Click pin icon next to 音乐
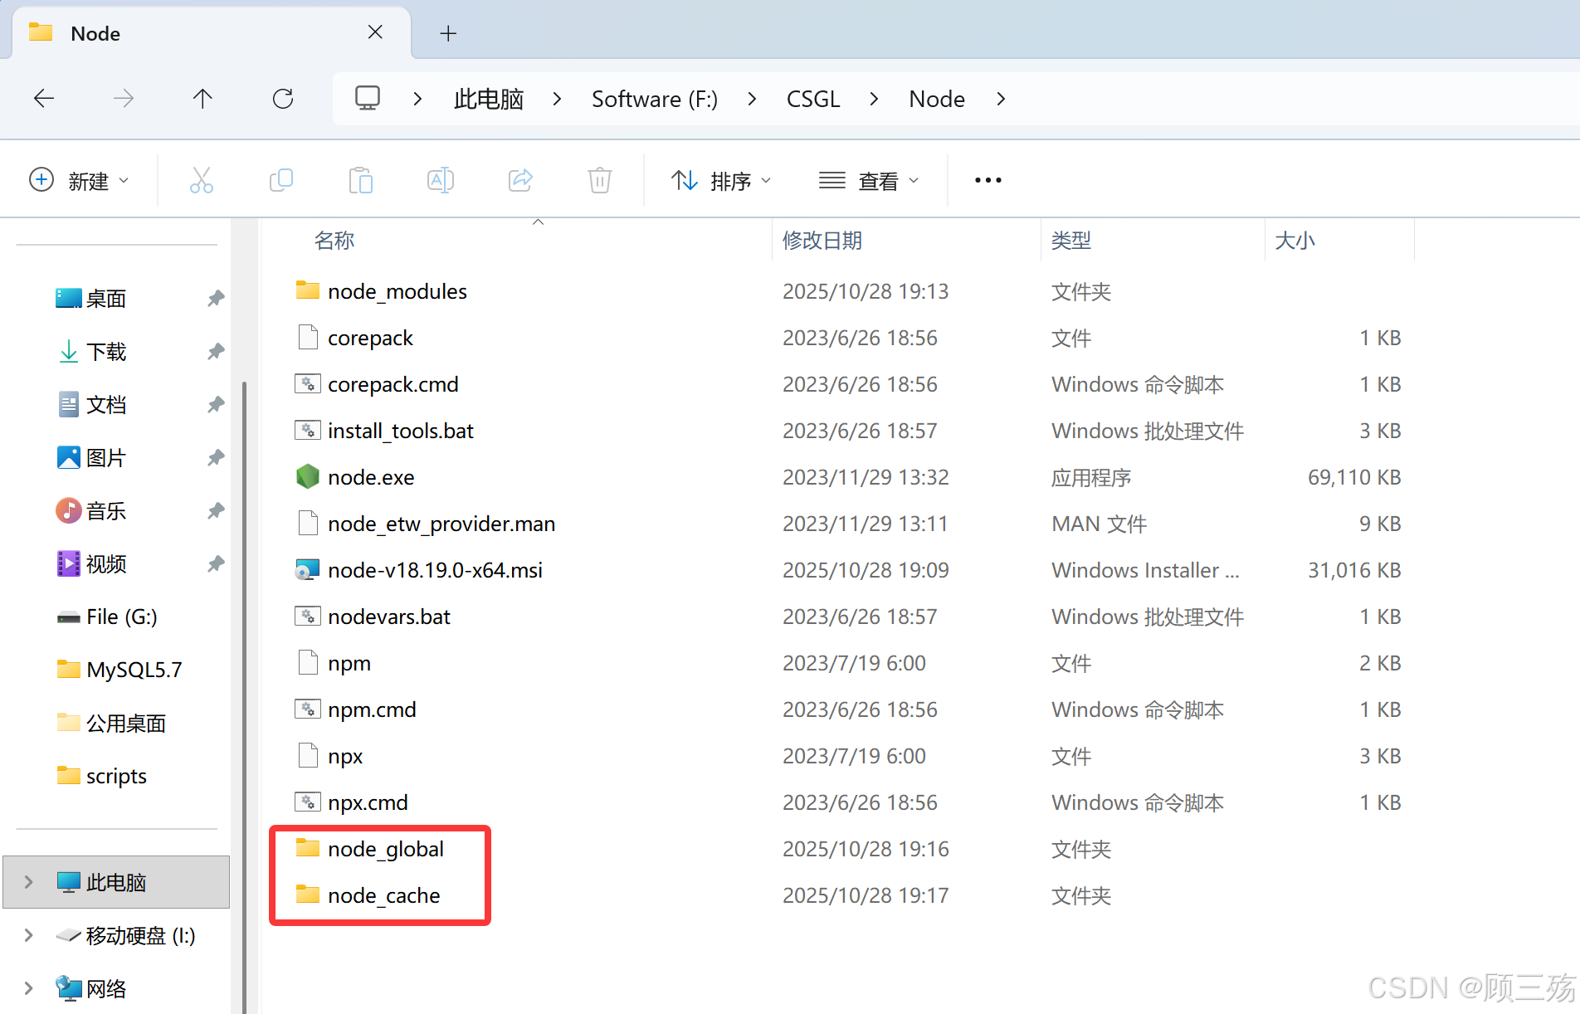Screen dimensions: 1580x1014 tap(216, 511)
